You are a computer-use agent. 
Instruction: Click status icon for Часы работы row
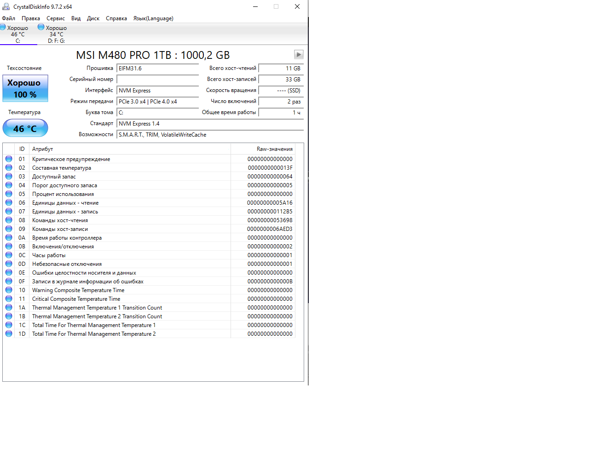click(x=9, y=255)
